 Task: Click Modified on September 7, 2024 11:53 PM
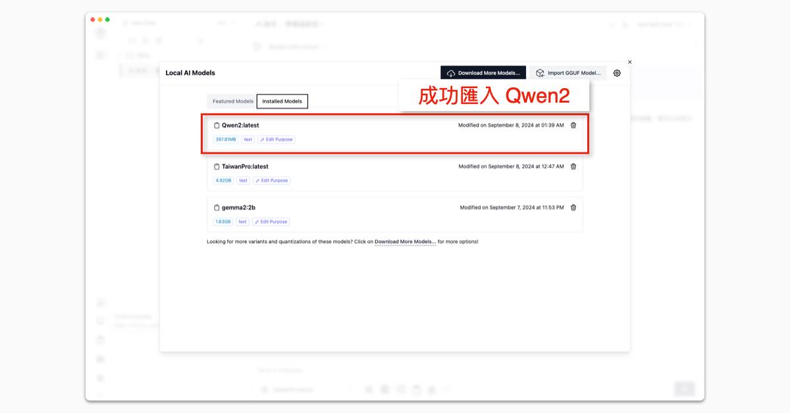(512, 207)
